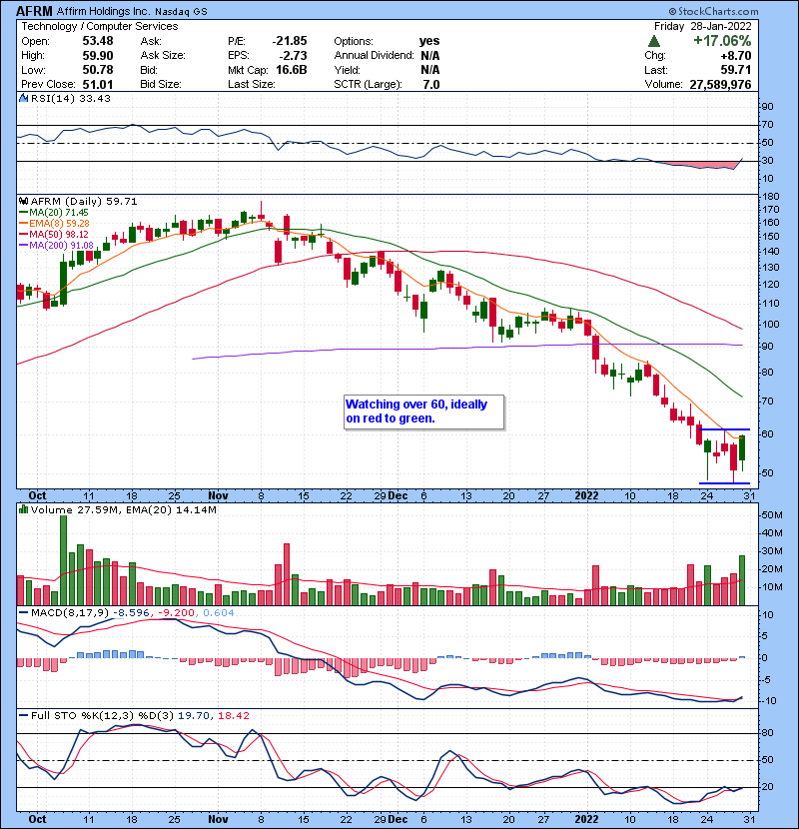Image resolution: width=799 pixels, height=829 pixels.
Task: Click the EPS value -2.73
Action: (x=293, y=56)
